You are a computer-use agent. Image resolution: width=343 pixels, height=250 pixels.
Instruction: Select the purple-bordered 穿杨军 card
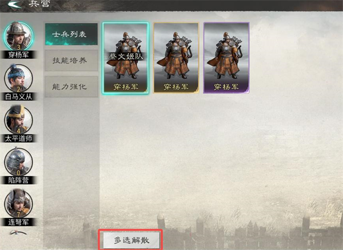click(x=226, y=58)
